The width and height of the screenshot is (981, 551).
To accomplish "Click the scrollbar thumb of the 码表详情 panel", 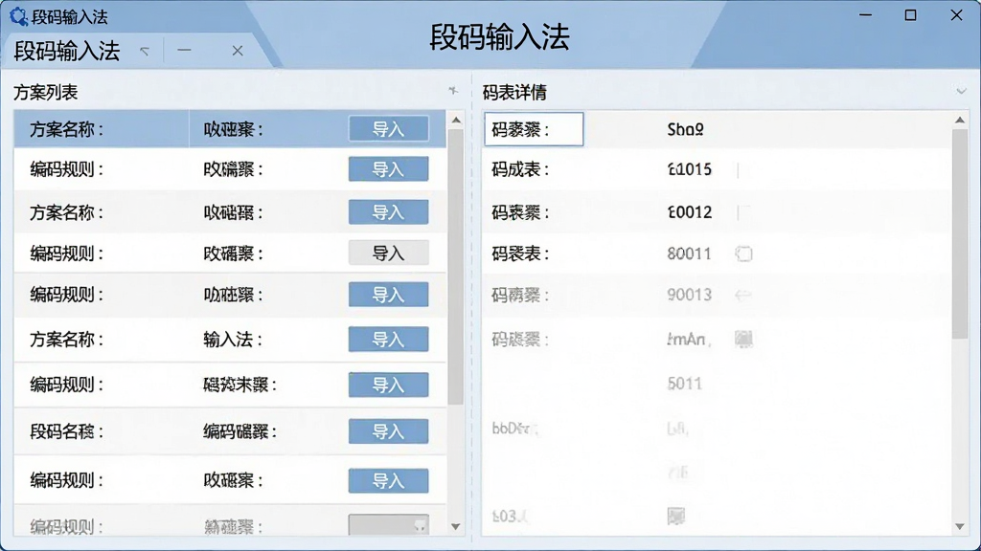I will (x=960, y=233).
